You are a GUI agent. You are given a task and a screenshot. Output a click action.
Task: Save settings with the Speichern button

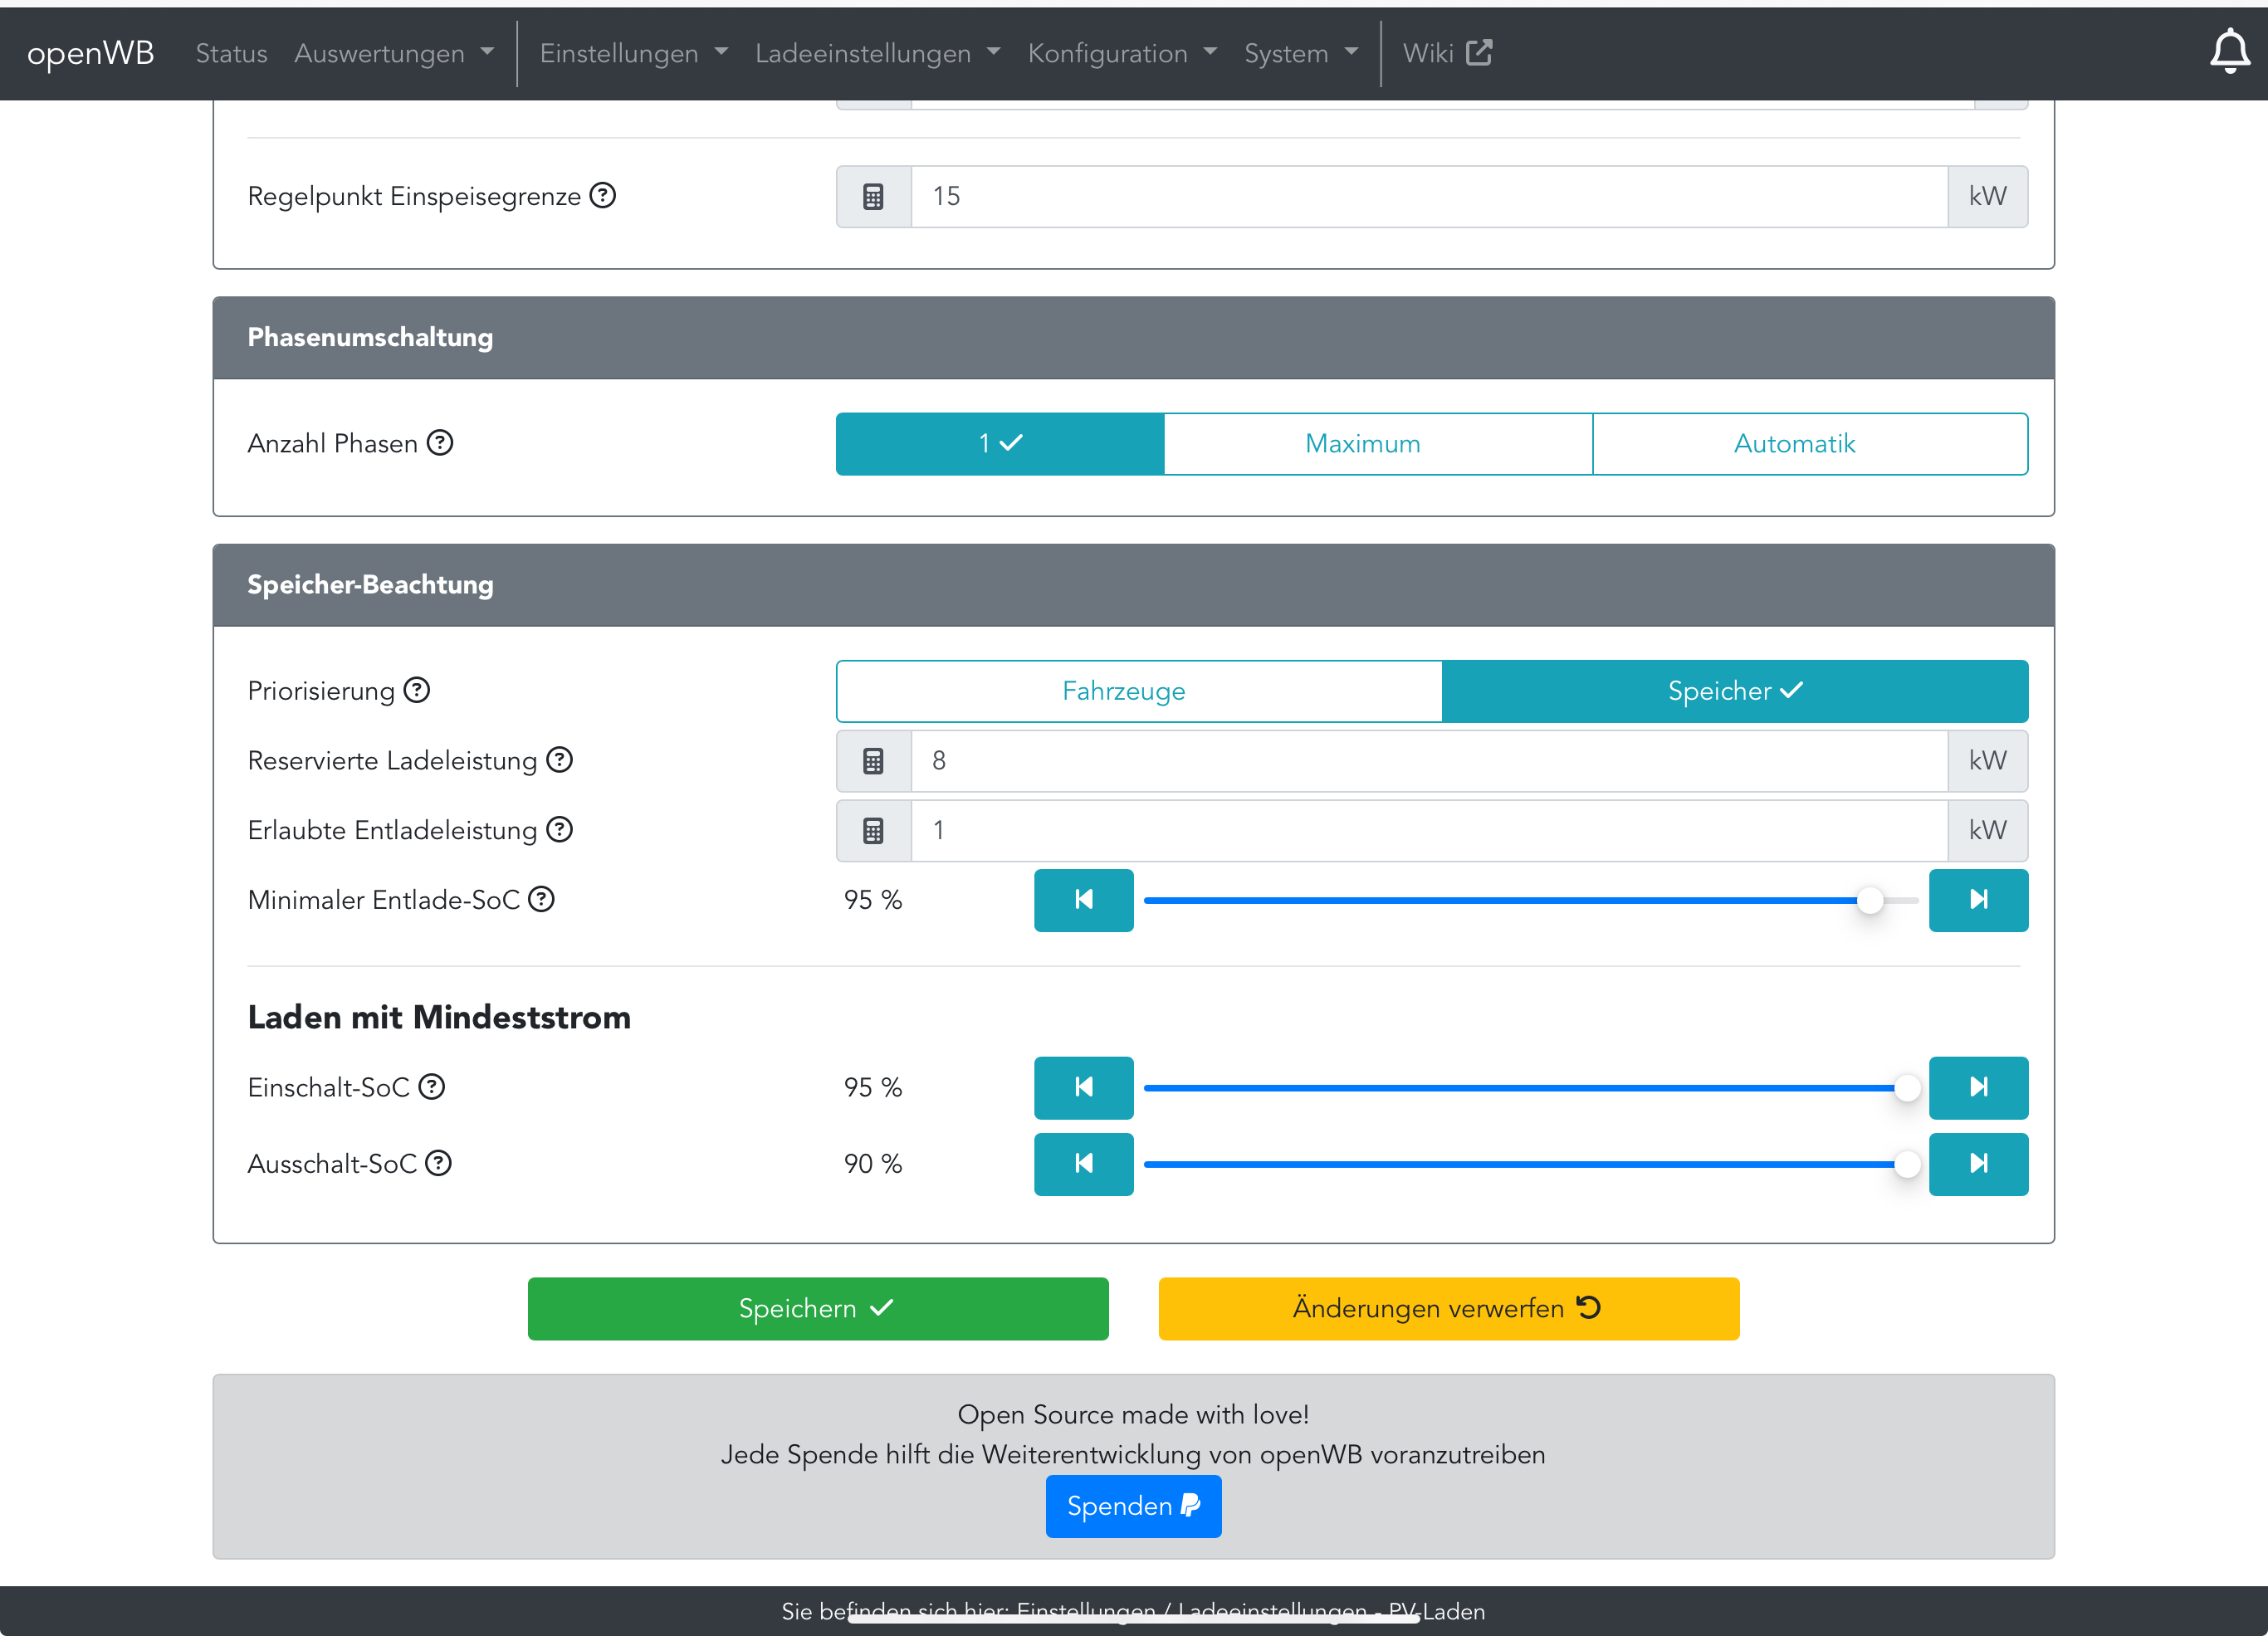click(817, 1308)
